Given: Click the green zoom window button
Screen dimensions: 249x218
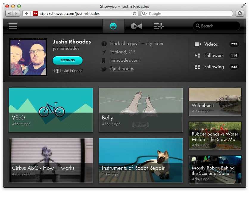Looking at the screenshot, I should 19,6.
